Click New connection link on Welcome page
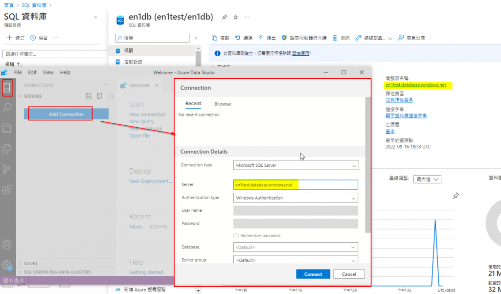501x294 pixels. 148,114
